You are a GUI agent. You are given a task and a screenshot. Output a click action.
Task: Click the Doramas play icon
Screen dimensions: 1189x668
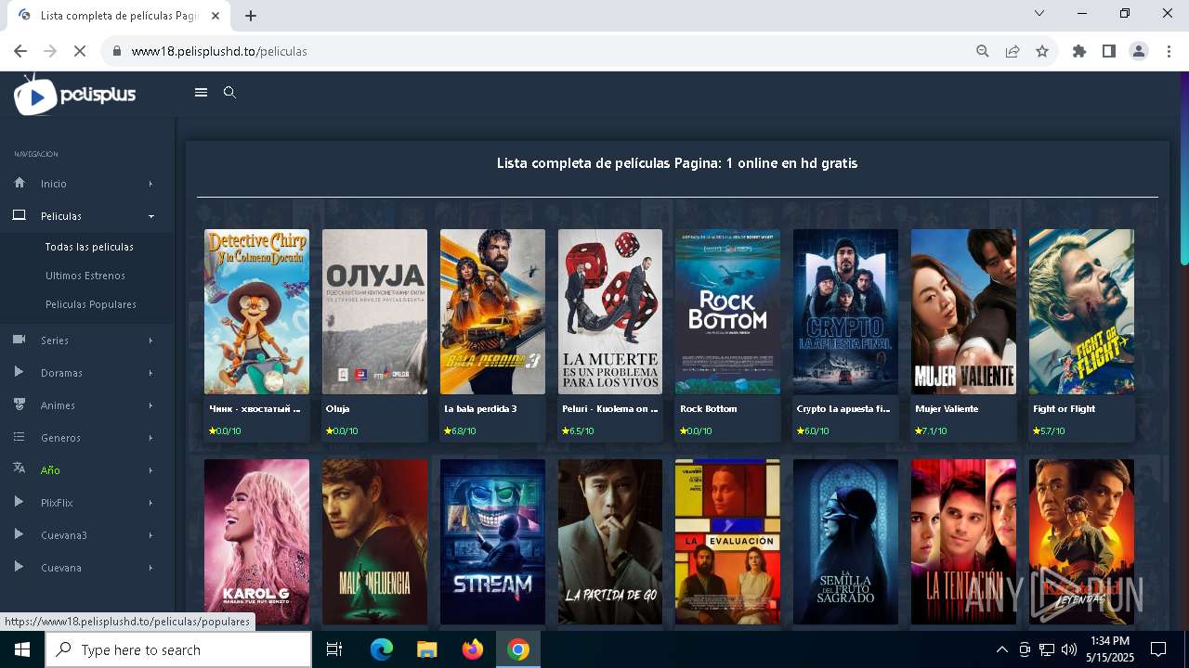[20, 372]
